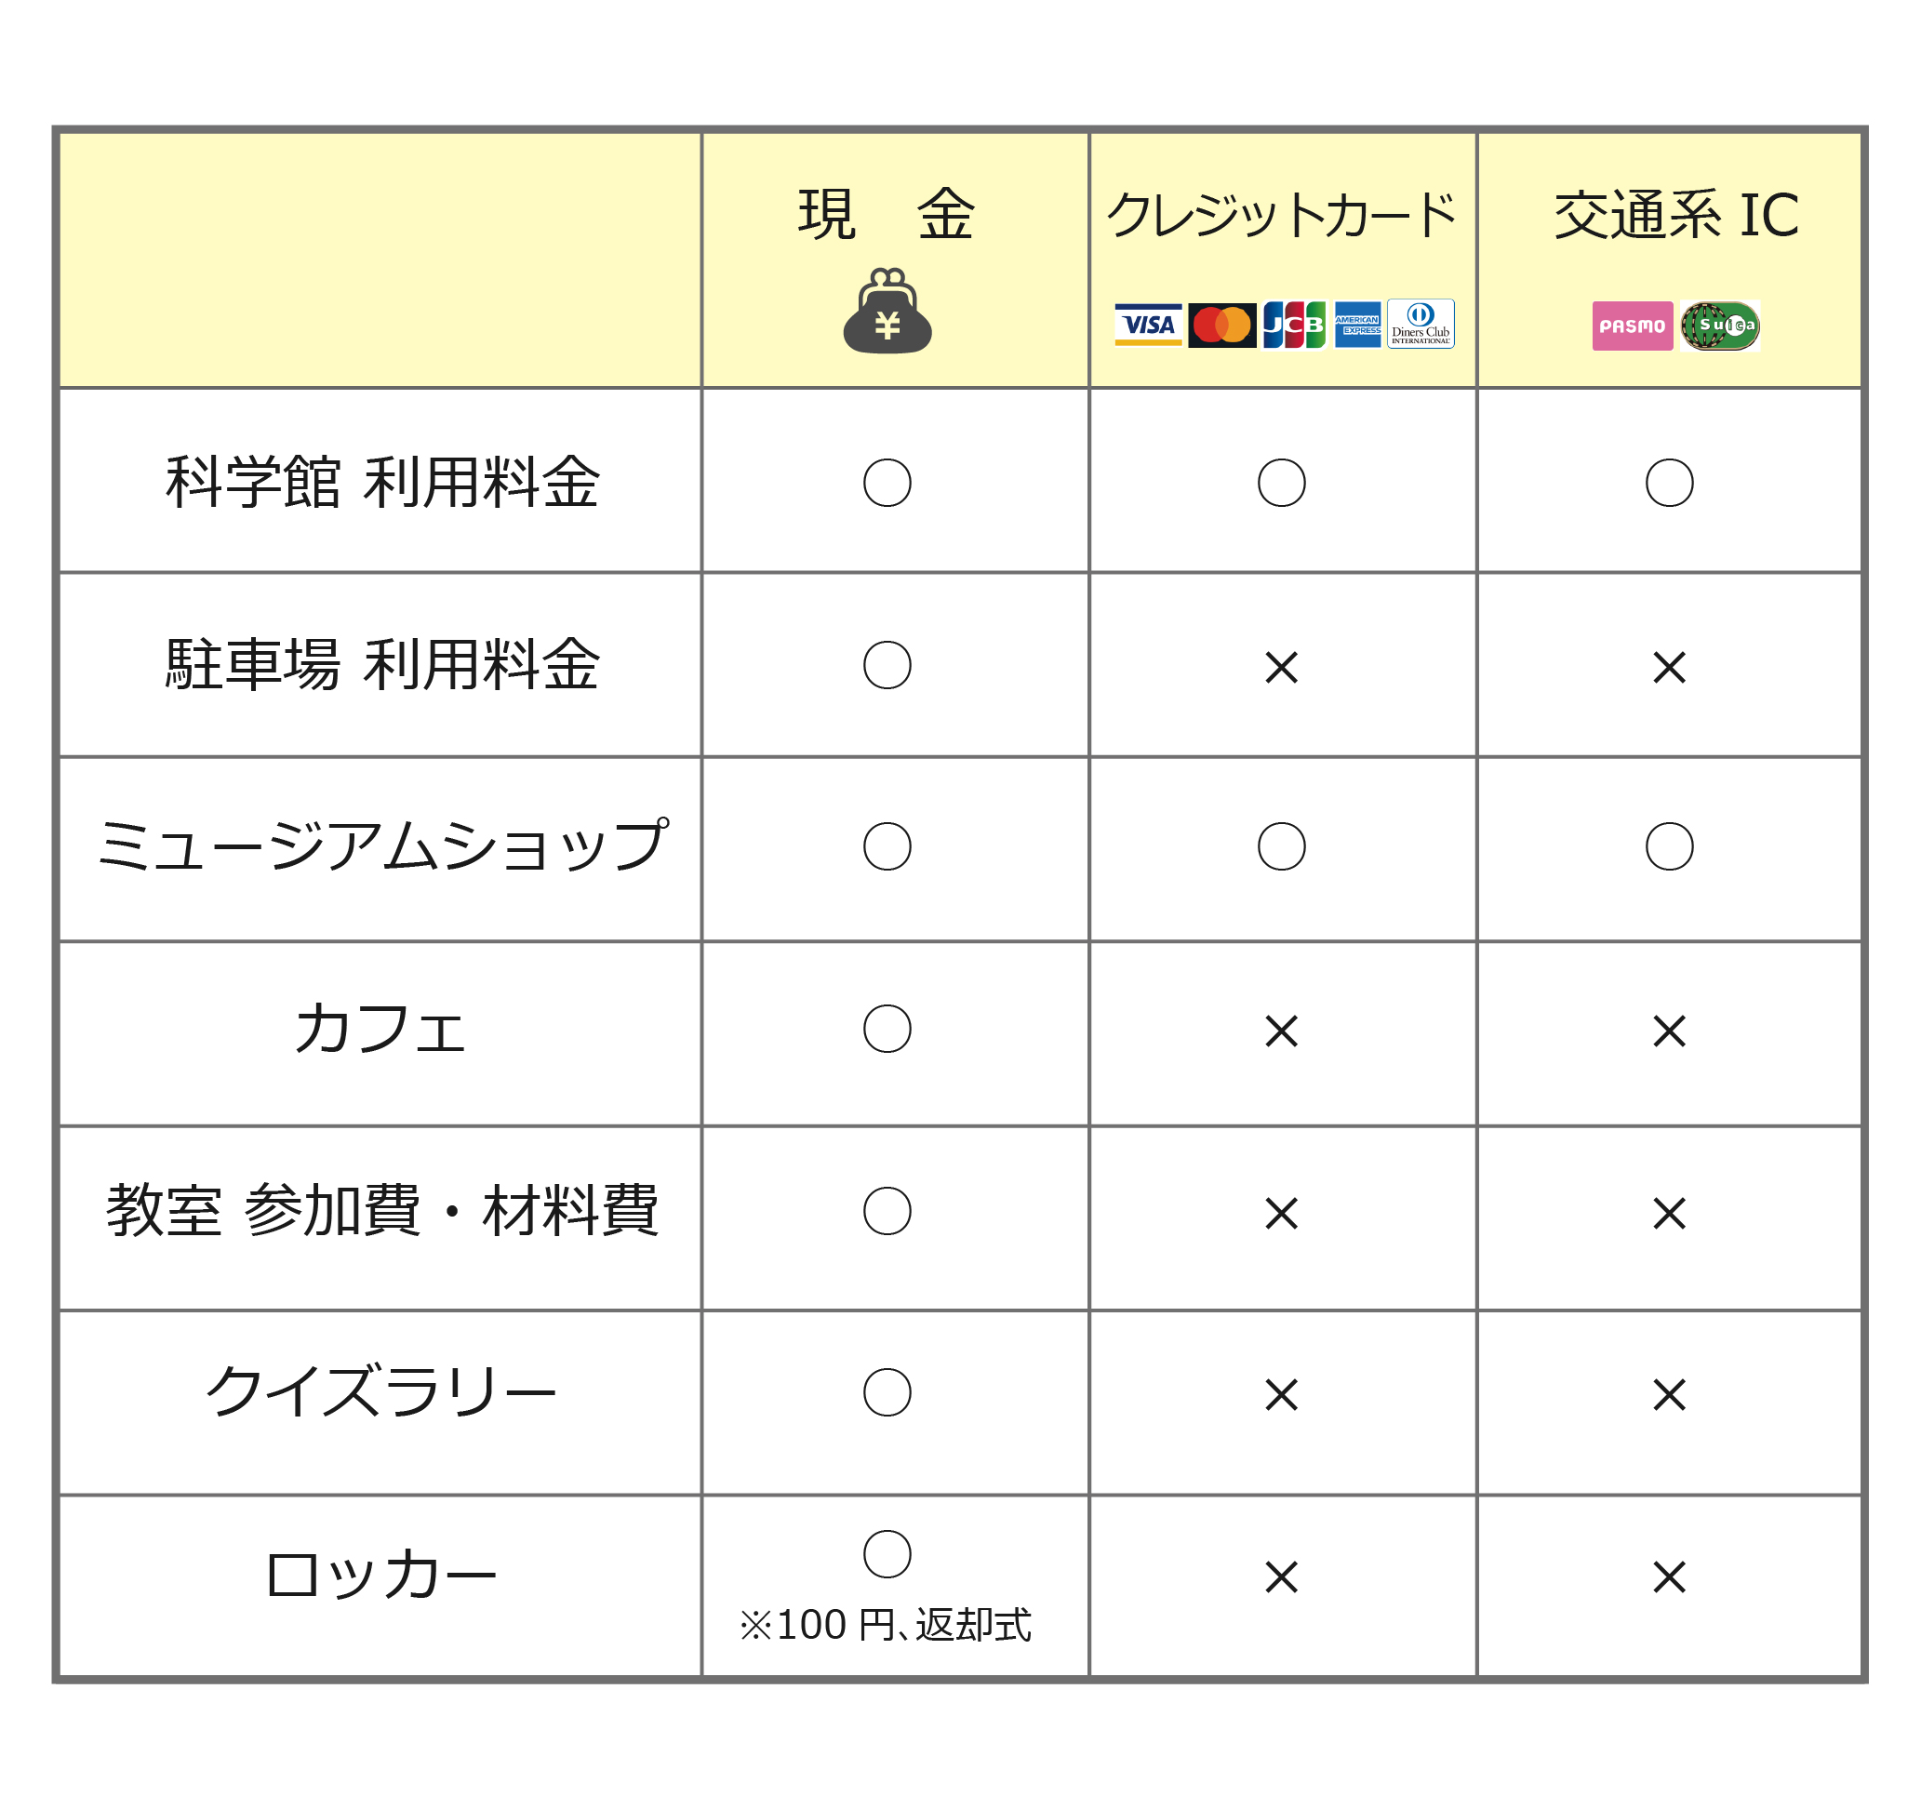Click the ミュージアムショップ row label

(x=382, y=845)
